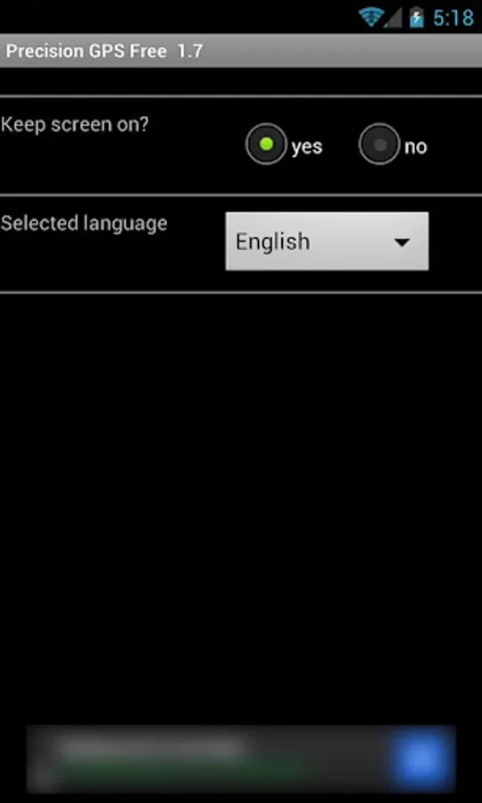This screenshot has height=803, width=482.
Task: Tap the 'Selected language' label
Action: [x=84, y=224]
